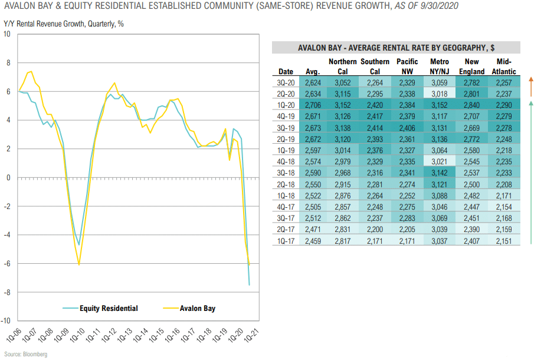Click the 2,406 Pacific NW cell for 3Q-19

407,128
